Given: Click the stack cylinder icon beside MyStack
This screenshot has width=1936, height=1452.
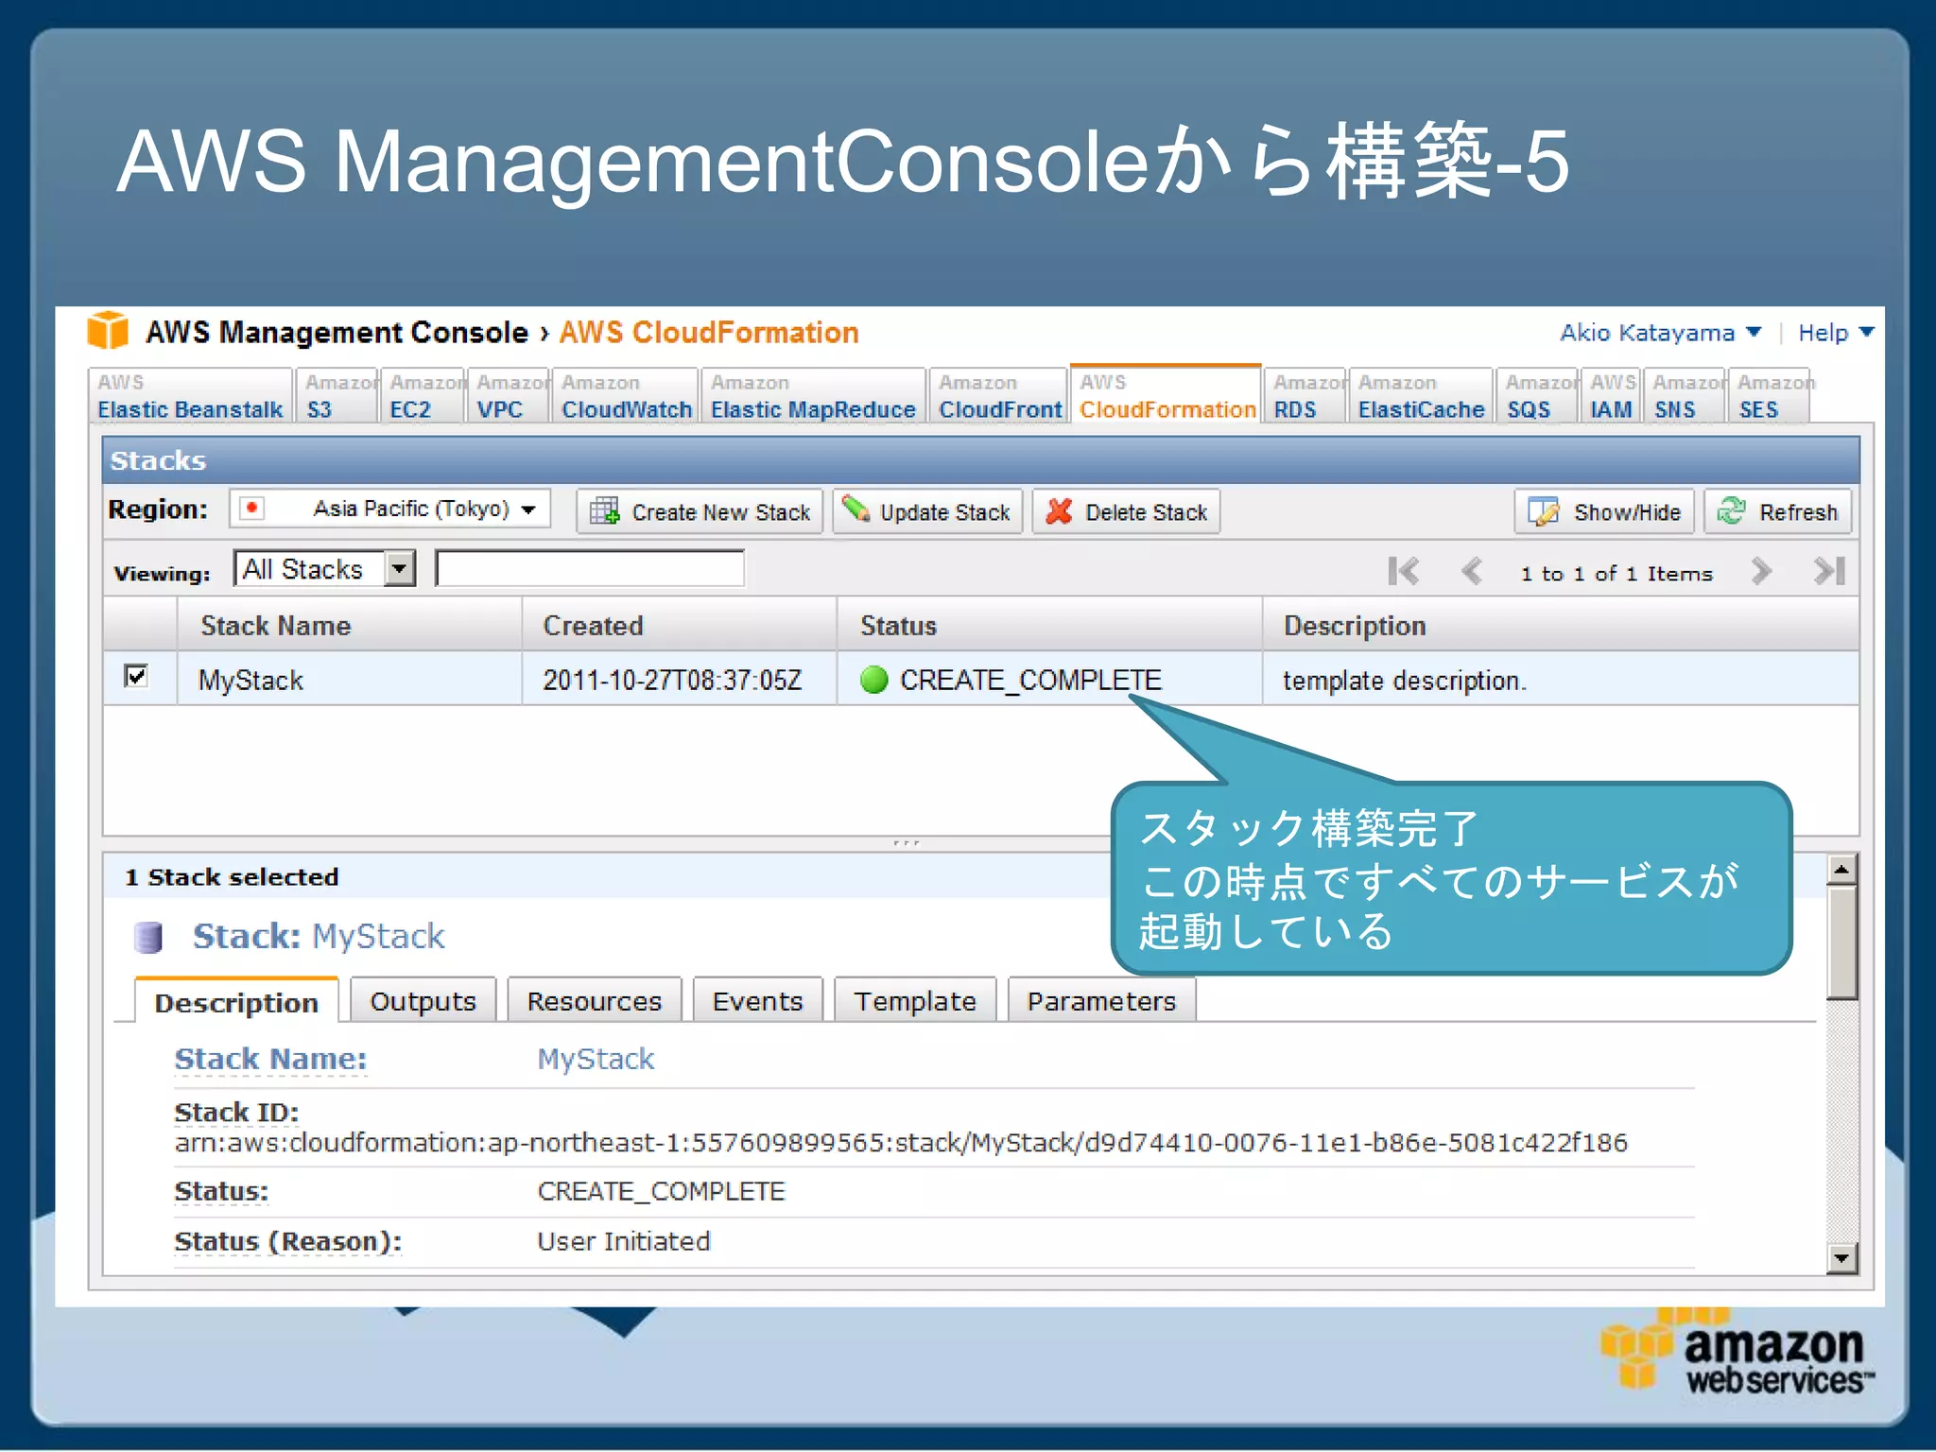Looking at the screenshot, I should (148, 937).
